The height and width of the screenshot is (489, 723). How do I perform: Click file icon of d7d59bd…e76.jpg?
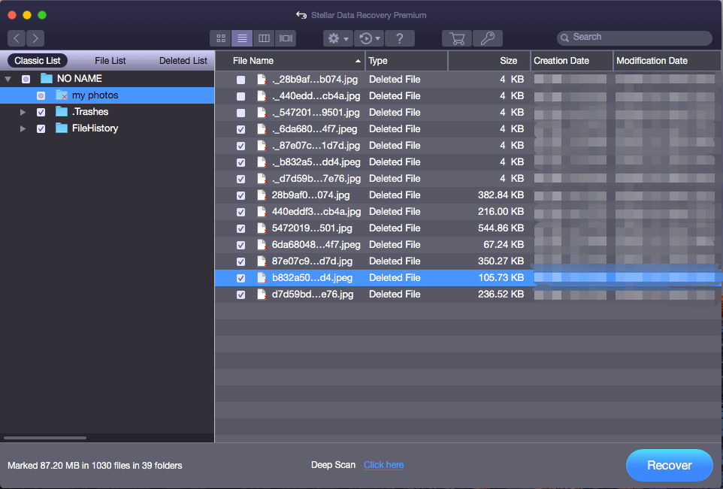tap(262, 294)
